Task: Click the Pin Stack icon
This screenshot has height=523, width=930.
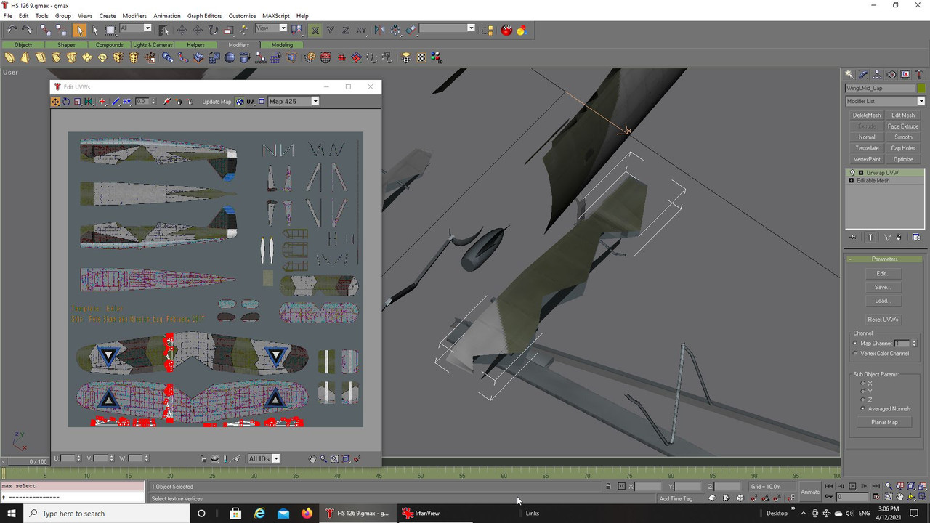Action: point(853,238)
